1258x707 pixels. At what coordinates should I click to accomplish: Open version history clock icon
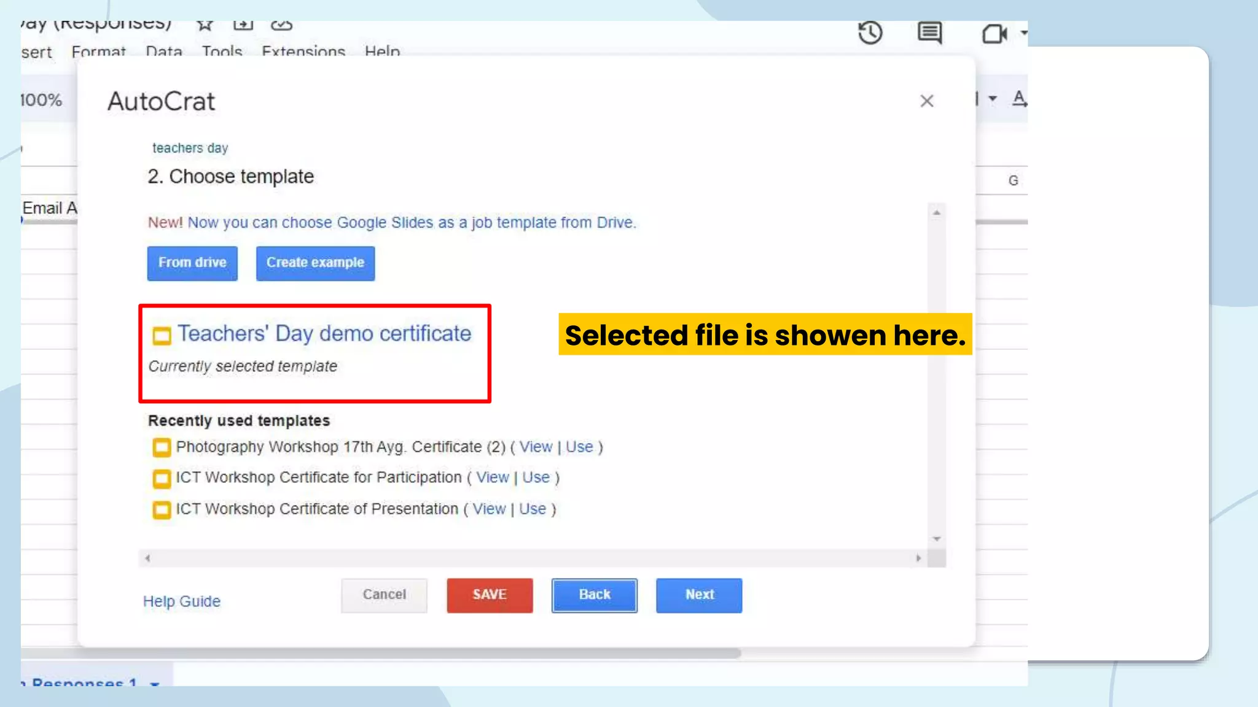tap(870, 33)
